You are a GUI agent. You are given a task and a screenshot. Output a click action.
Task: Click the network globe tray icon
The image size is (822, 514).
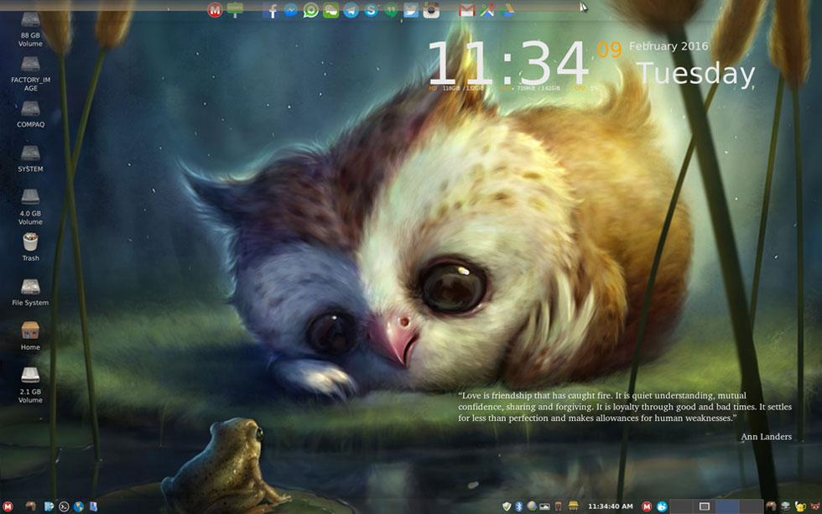tap(532, 506)
